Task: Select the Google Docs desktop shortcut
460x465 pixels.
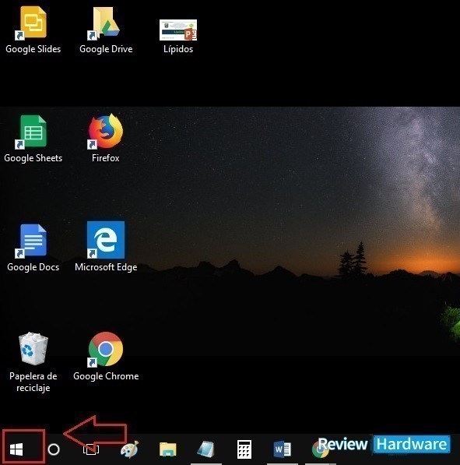Action: pyautogui.click(x=33, y=248)
